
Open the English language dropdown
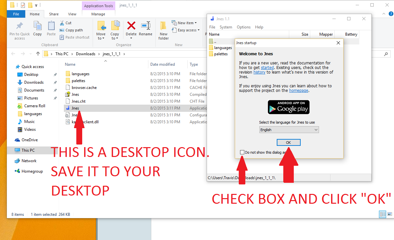tap(289, 130)
